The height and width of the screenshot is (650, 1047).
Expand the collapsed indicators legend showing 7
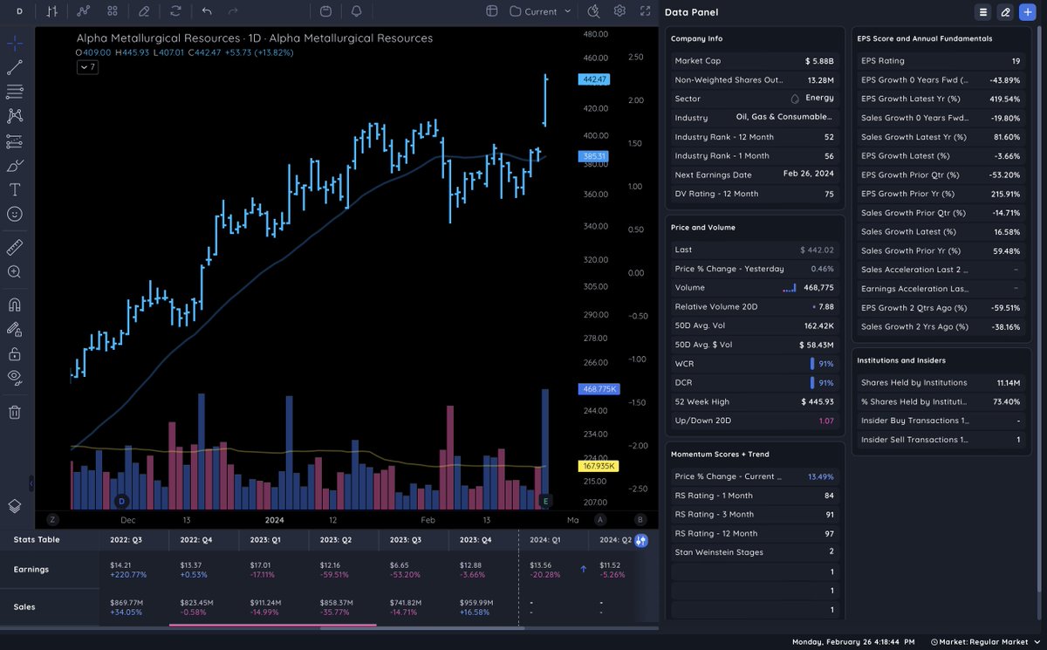(x=87, y=67)
